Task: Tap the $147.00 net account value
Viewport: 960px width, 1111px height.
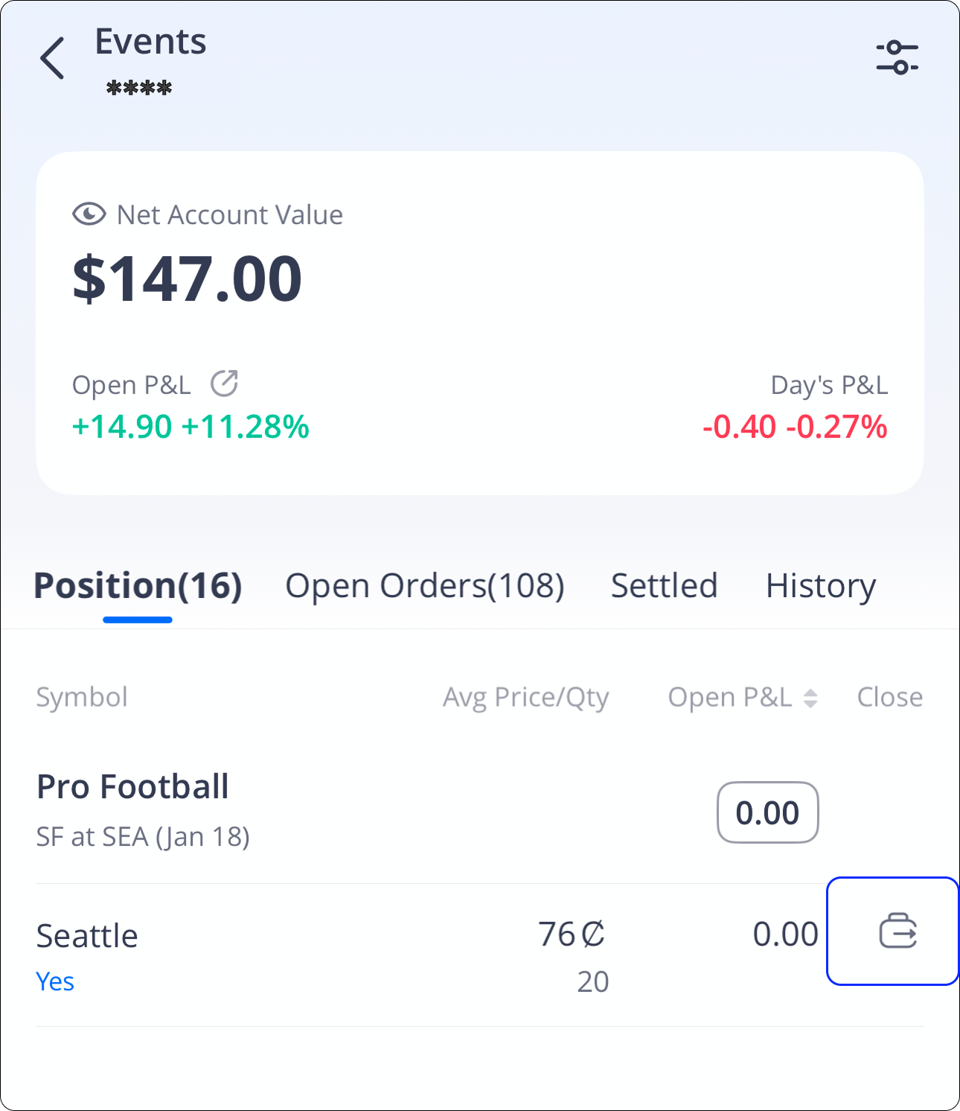Action: 187,278
